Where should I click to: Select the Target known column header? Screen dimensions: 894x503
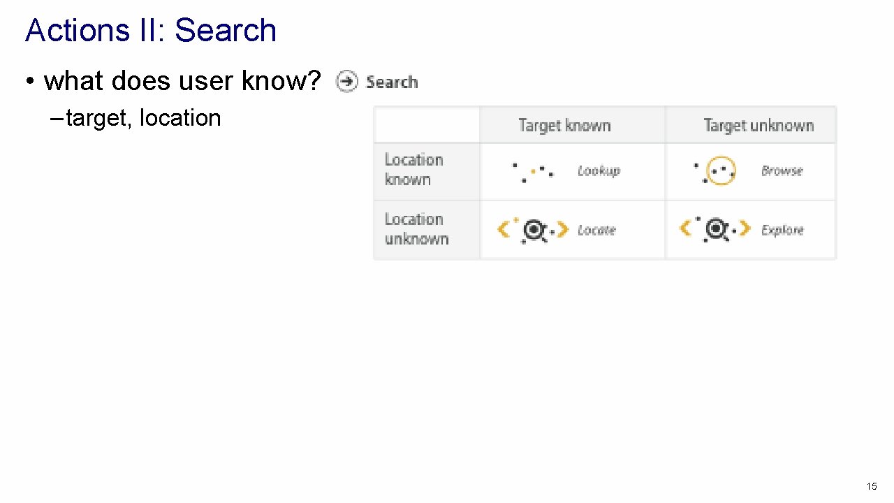pyautogui.click(x=564, y=126)
